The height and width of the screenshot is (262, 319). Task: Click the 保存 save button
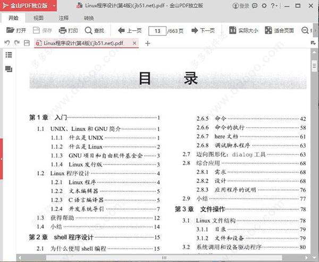coord(43,30)
